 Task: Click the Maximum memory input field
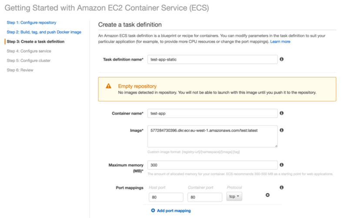point(212,165)
